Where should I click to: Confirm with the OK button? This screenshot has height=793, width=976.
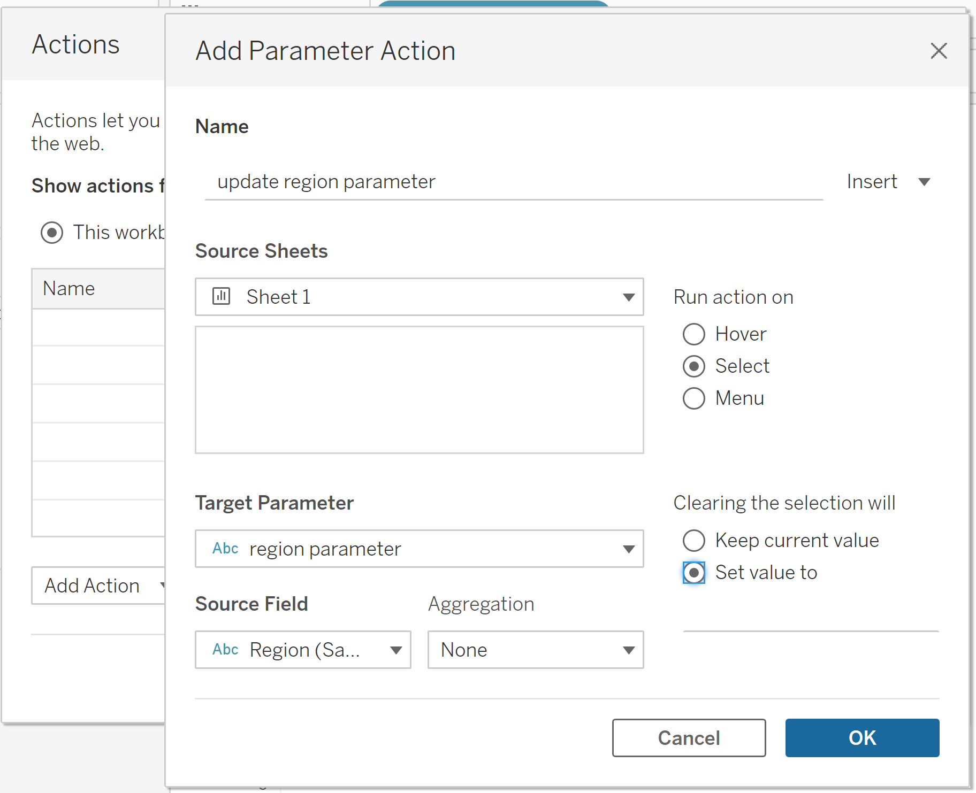click(x=862, y=738)
